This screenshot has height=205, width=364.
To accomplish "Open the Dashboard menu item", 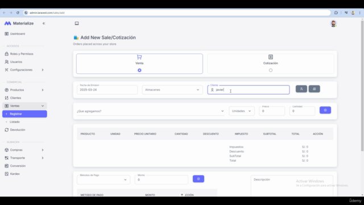I will (x=24, y=34).
